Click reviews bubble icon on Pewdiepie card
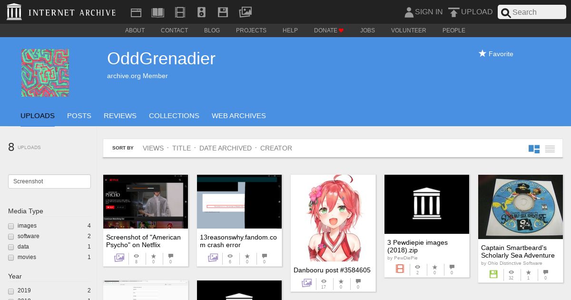The image size is (571, 300). pyautogui.click(x=452, y=267)
